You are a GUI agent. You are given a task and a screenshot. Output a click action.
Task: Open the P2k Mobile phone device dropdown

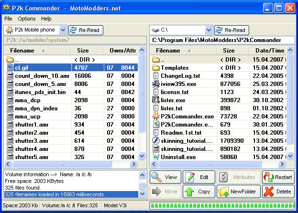(63, 30)
